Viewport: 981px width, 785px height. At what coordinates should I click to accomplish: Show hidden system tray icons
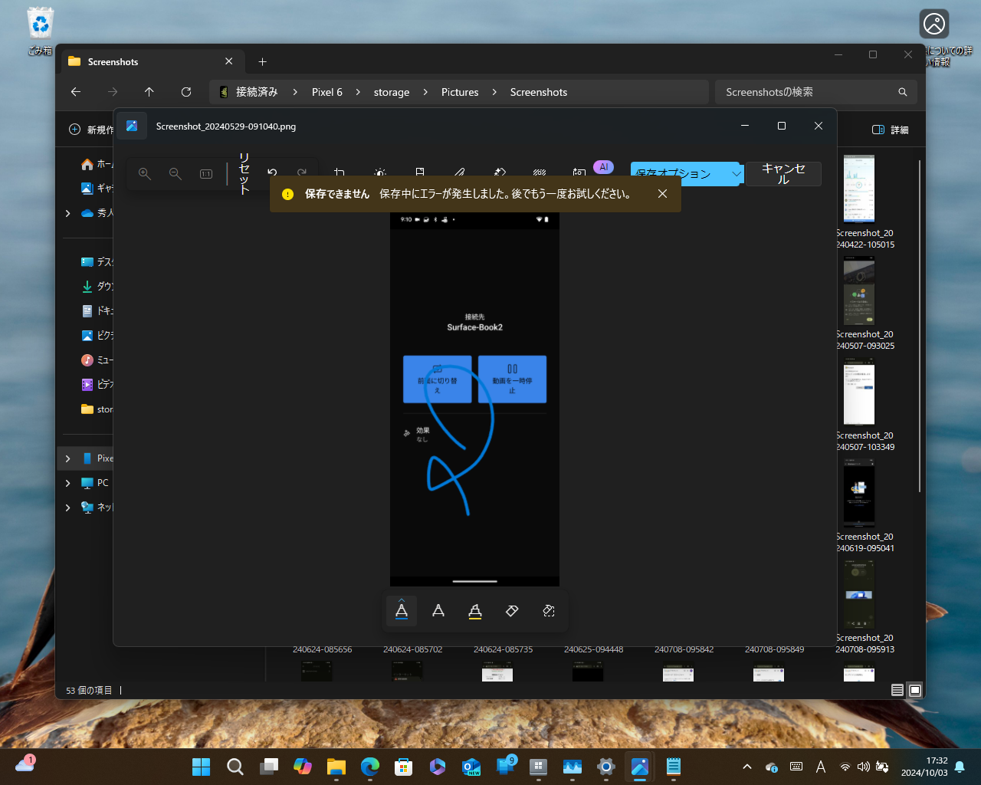747,767
